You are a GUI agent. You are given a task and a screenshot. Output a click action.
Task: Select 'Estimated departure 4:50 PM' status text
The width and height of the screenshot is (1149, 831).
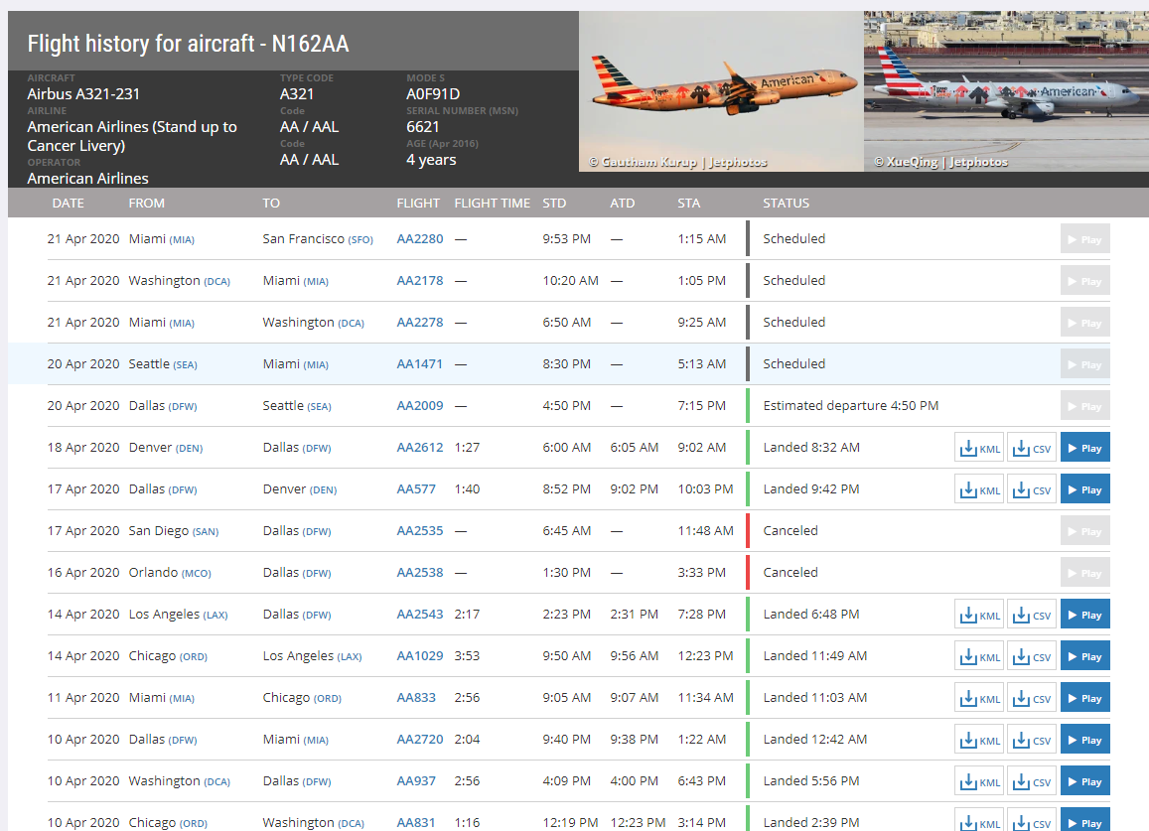(850, 406)
